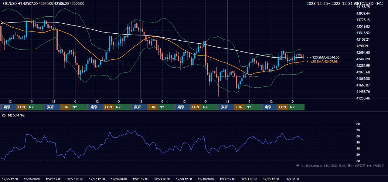The width and height of the screenshot is (388, 182).
Task: Click RSI scale value 20
Action: (358, 161)
